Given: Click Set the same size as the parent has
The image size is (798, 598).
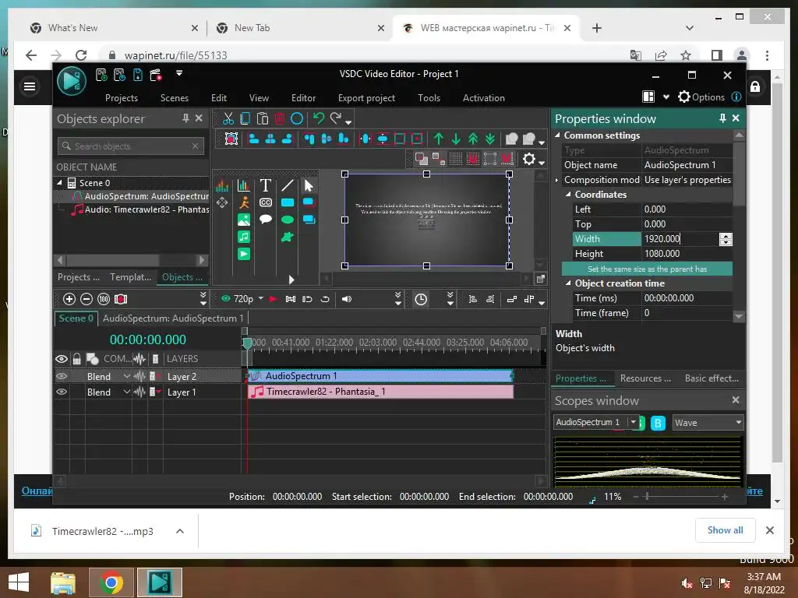Looking at the screenshot, I should (647, 269).
